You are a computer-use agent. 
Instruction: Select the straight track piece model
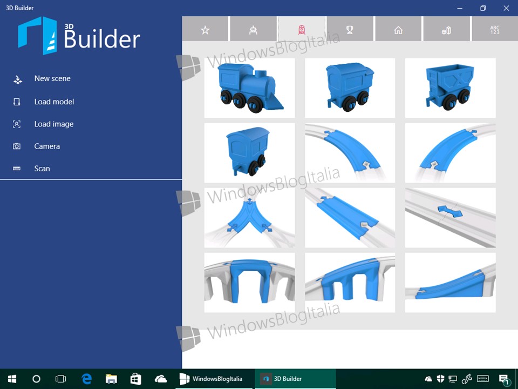350,218
